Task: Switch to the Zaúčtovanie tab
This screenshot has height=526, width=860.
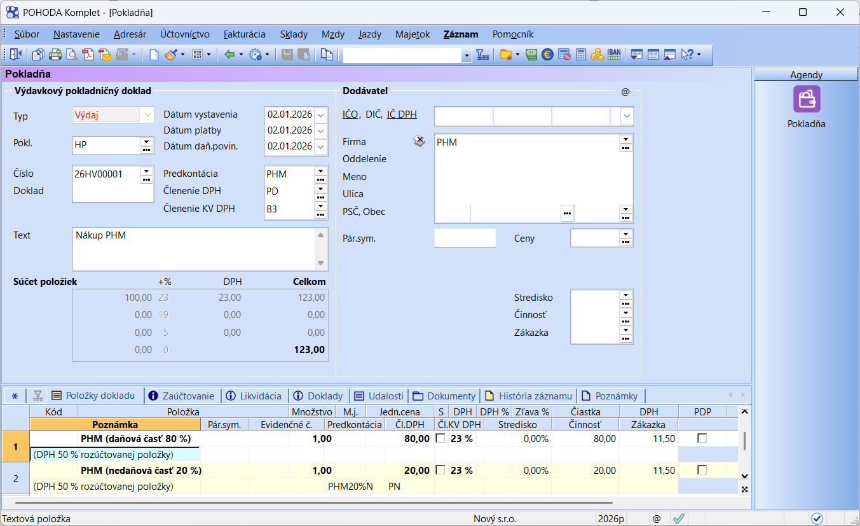Action: [182, 396]
